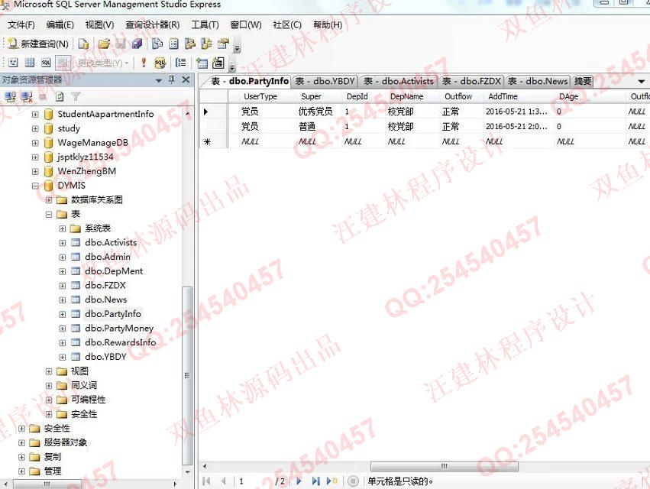This screenshot has width=650, height=489.
Task: Open the 工具(T) menu
Action: click(x=205, y=25)
